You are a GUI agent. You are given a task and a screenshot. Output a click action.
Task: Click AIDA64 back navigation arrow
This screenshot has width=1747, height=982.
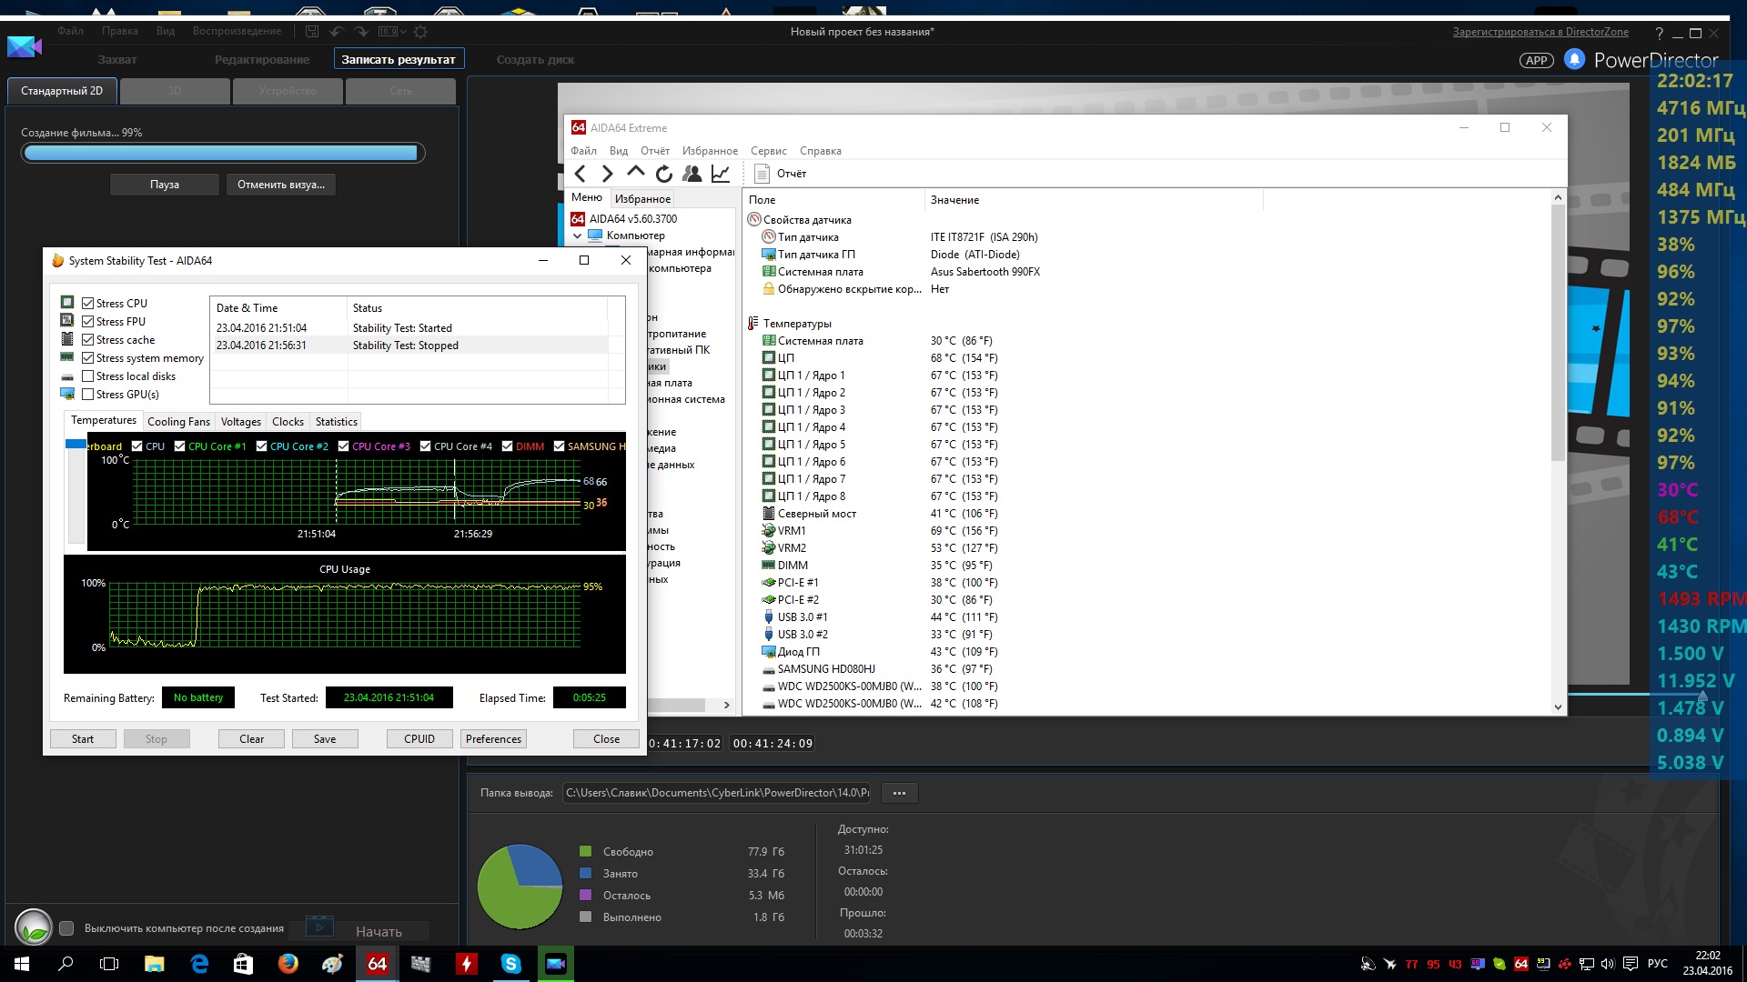point(581,174)
